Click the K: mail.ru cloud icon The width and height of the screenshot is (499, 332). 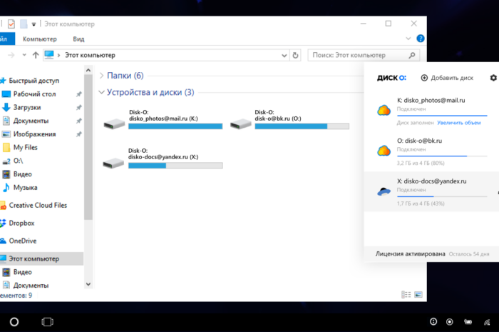384,110
